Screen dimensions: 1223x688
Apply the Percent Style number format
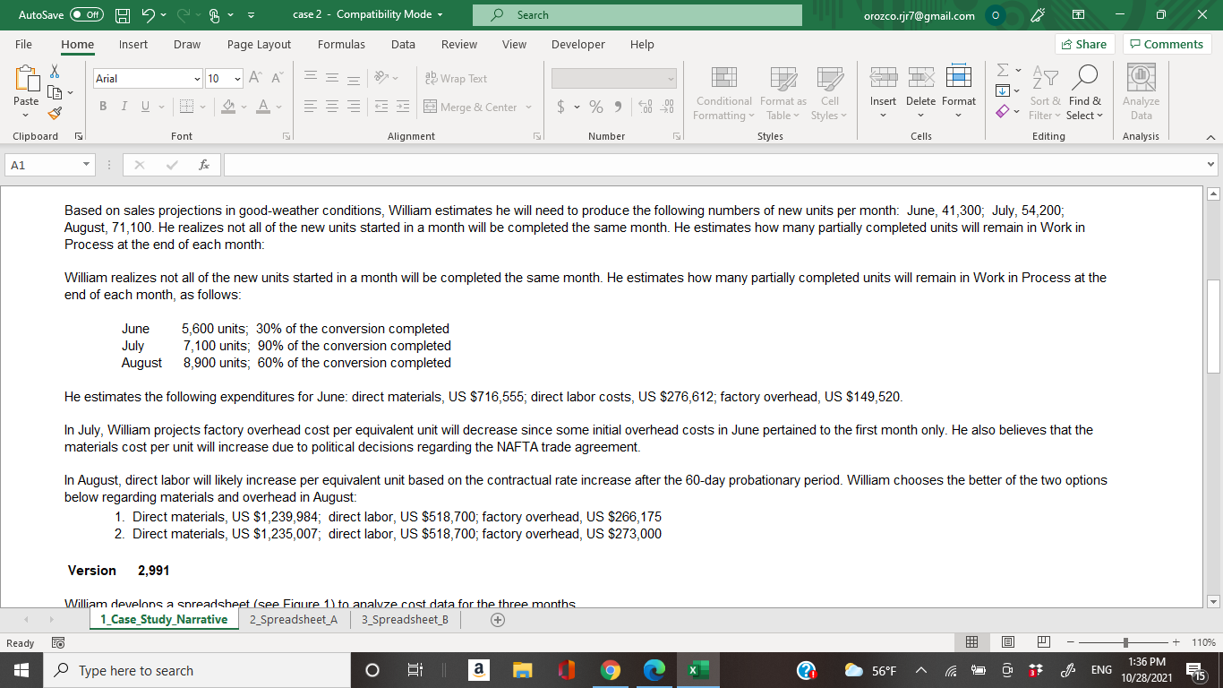coord(596,106)
